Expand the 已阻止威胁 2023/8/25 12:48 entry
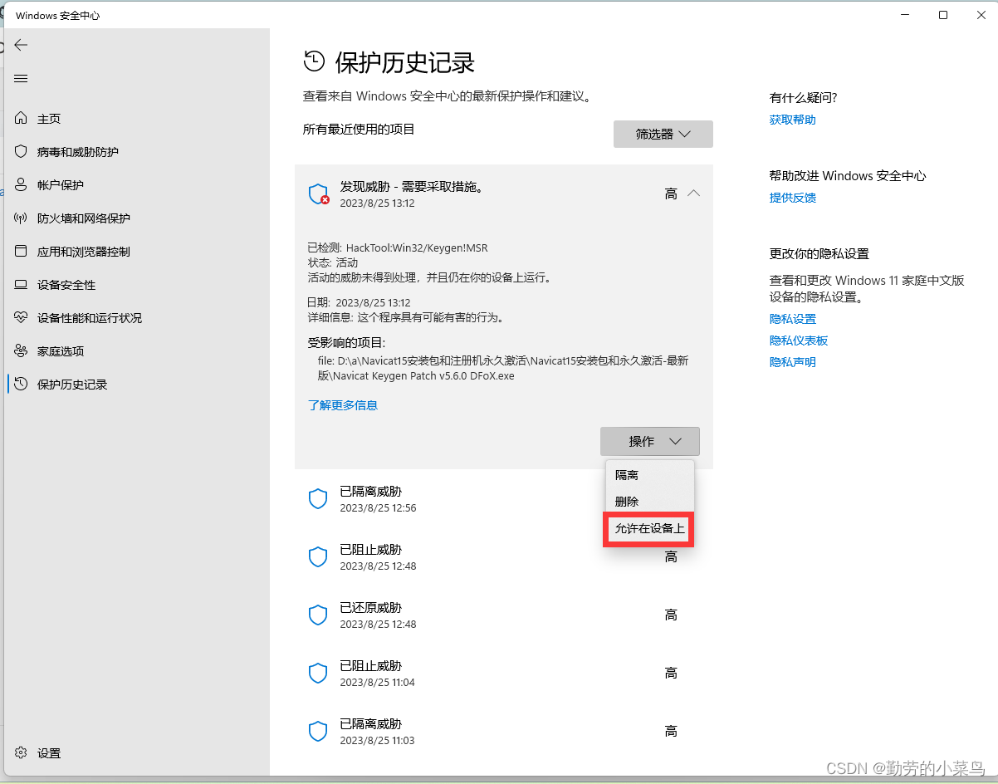The width and height of the screenshot is (998, 784). coord(504,557)
